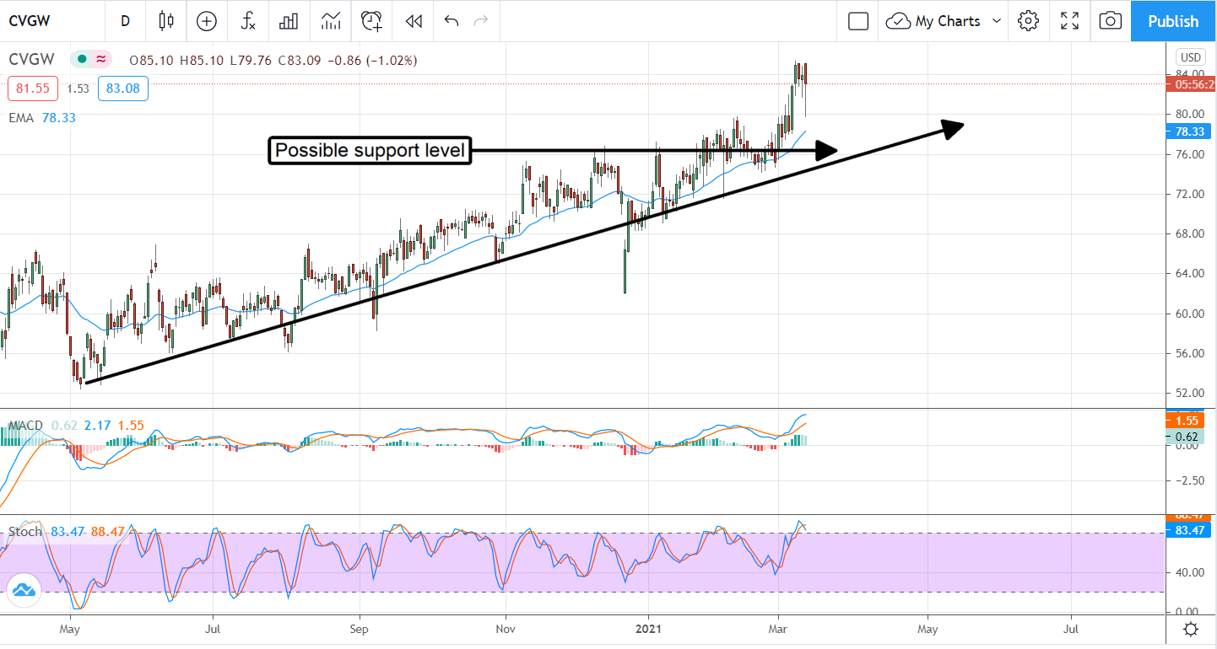
Task: Click the 83.47 Stoch axis value label
Action: pos(1188,530)
